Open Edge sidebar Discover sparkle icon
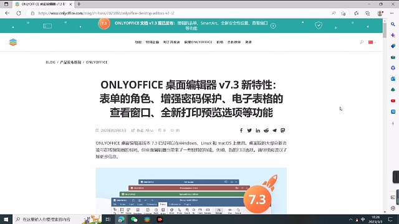This screenshot has width=399, height=224. click(393, 35)
